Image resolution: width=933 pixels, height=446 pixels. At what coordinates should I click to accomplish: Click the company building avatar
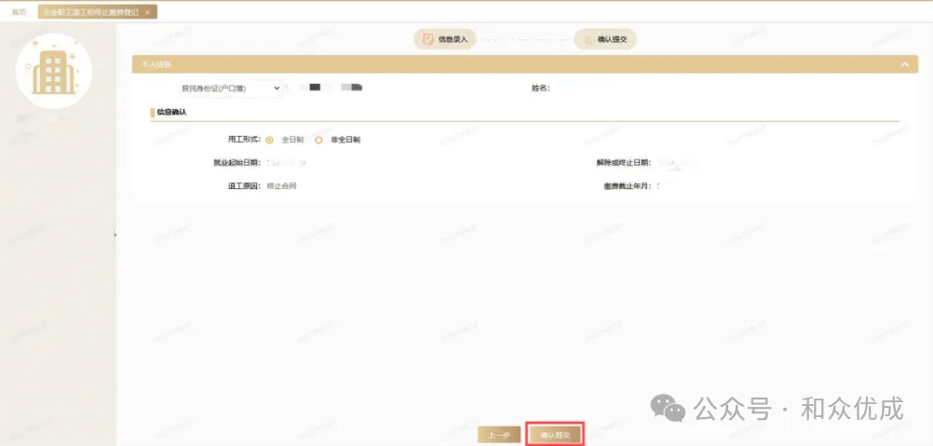tap(54, 72)
